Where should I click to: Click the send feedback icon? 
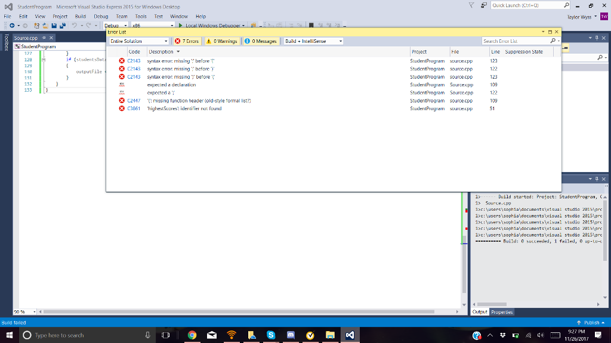click(x=483, y=5)
